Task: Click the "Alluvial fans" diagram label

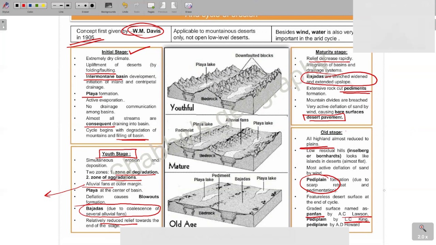Action: pos(237,120)
